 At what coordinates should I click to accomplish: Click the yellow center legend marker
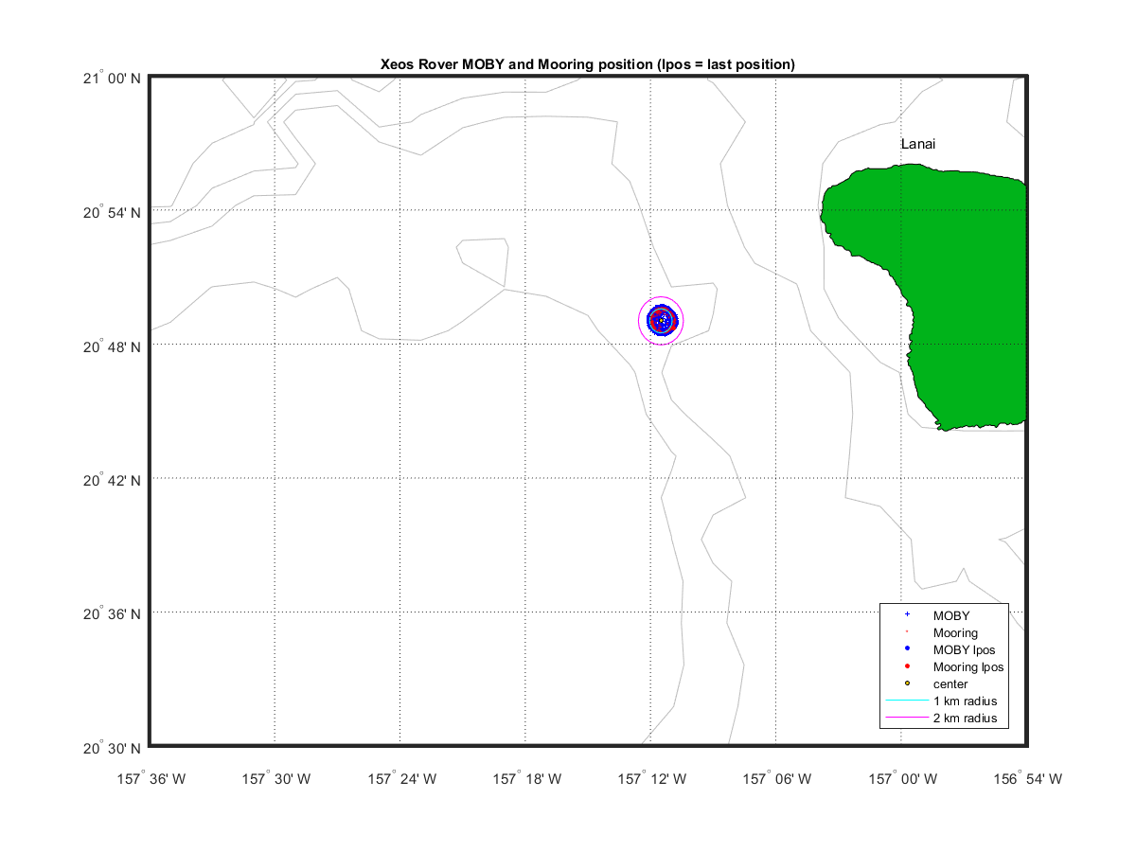[907, 683]
